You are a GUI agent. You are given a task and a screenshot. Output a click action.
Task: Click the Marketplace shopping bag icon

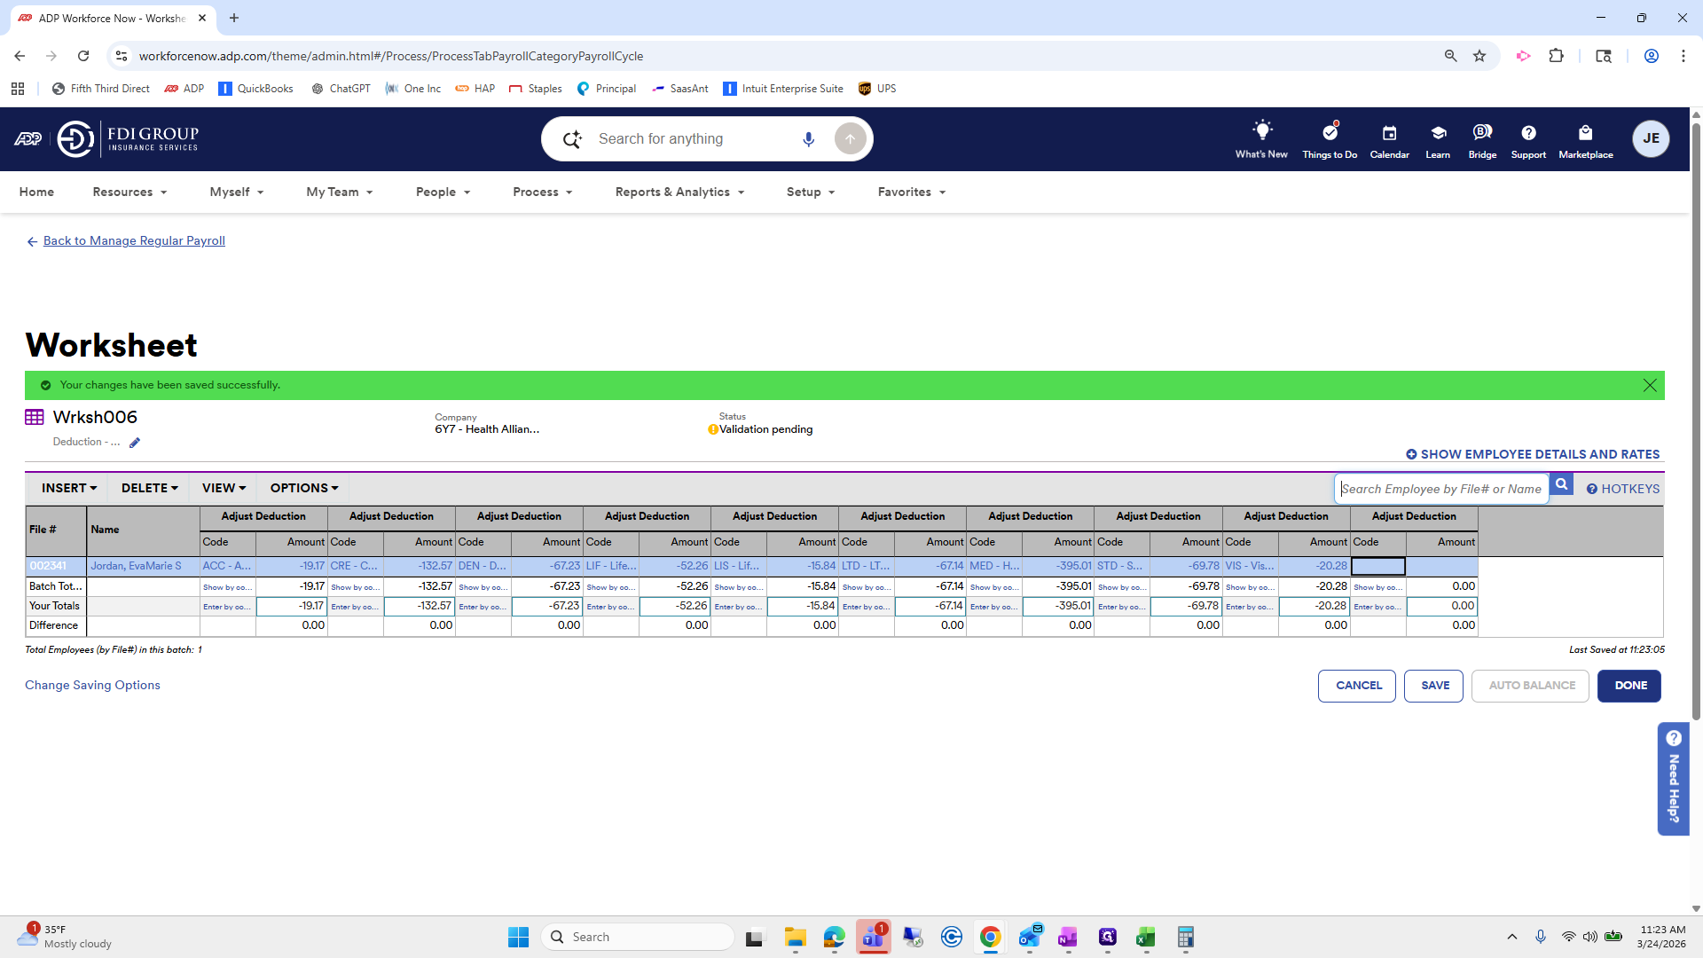[x=1585, y=133]
